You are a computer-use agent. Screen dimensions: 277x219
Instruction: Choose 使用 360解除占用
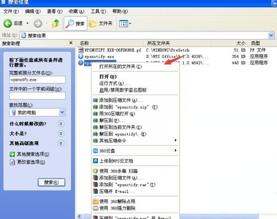(135, 201)
